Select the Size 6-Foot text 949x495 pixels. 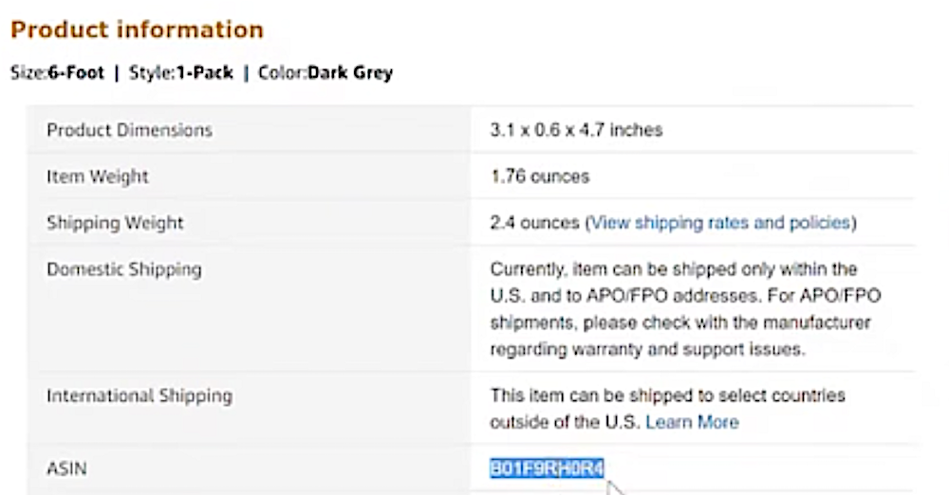click(x=58, y=73)
